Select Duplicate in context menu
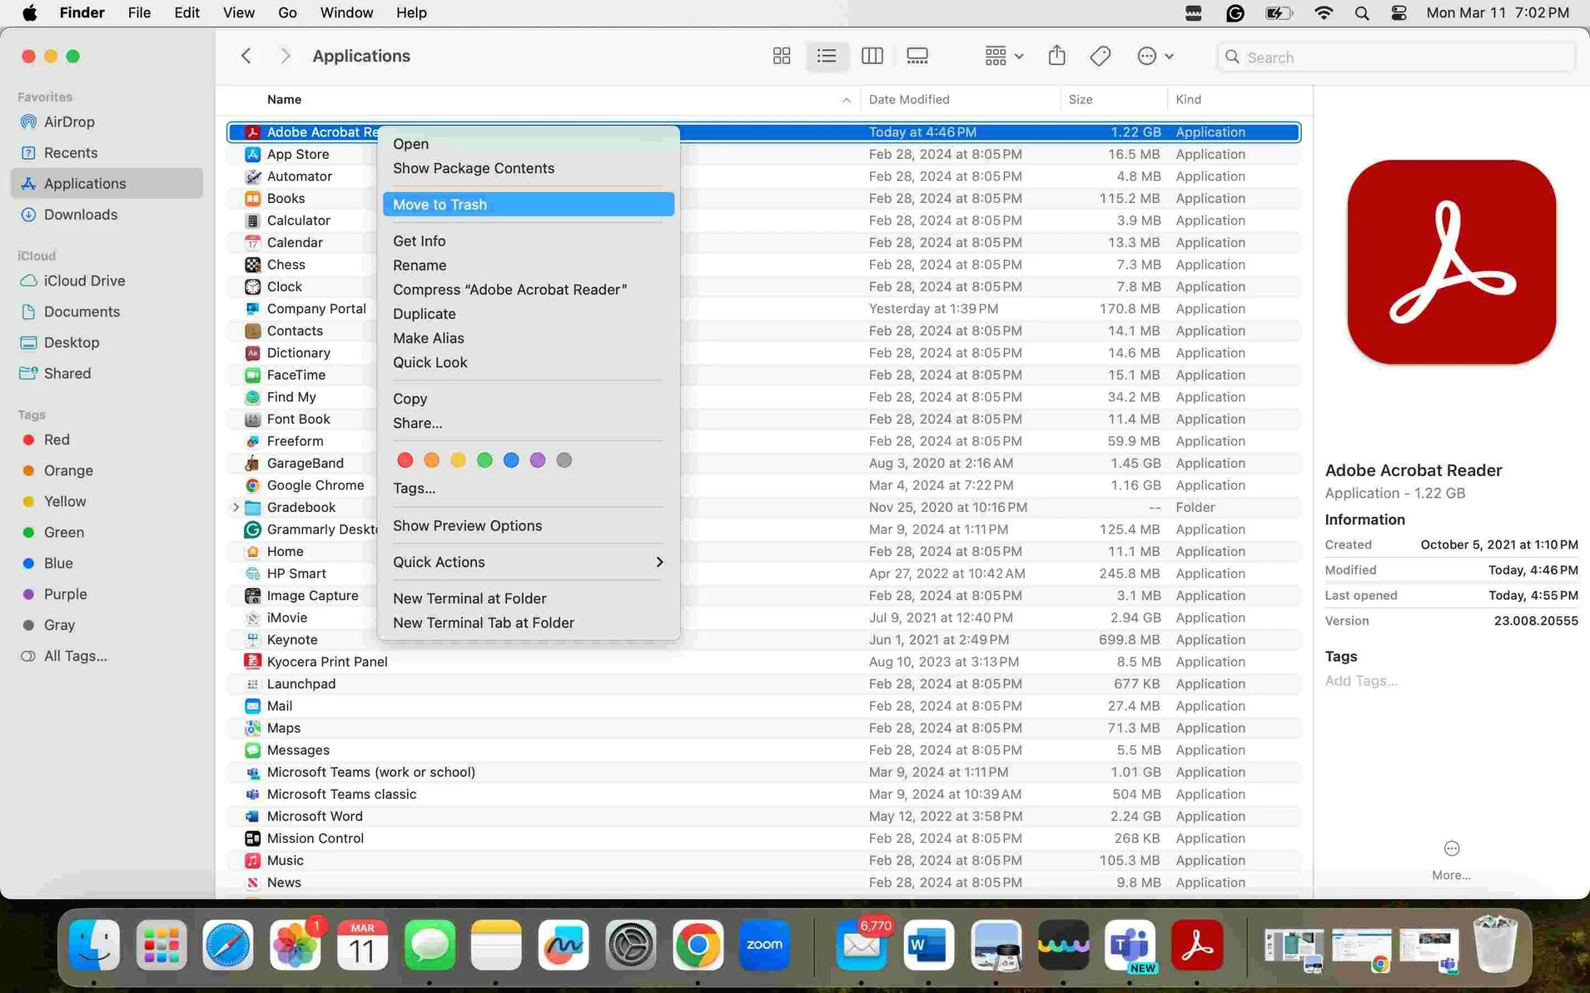This screenshot has width=1590, height=993. tap(529, 314)
